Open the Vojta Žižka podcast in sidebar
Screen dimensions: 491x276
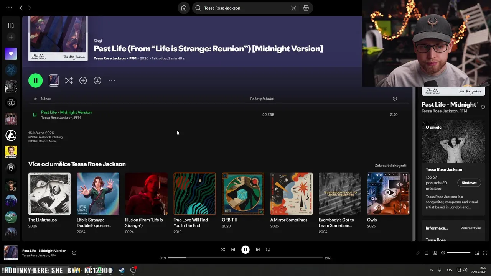click(x=11, y=152)
